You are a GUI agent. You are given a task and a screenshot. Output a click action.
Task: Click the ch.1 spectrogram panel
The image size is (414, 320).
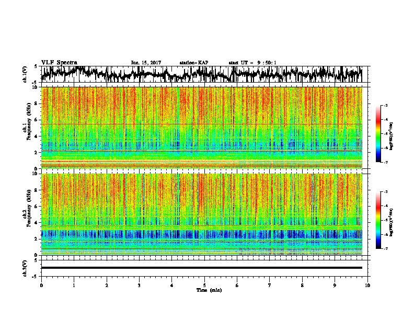tap(201, 128)
